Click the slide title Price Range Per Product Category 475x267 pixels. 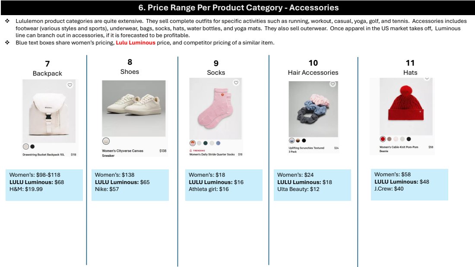coord(237,8)
